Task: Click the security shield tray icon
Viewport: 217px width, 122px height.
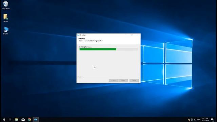Action: [189, 120]
